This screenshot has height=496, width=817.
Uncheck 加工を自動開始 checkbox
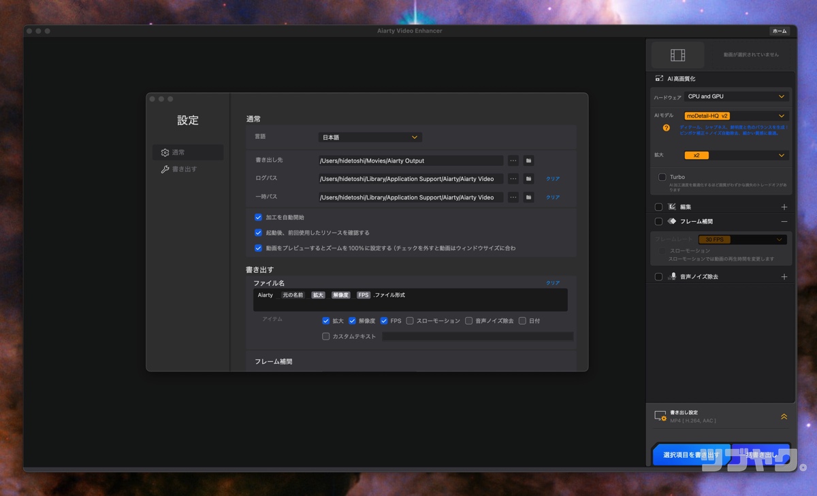pos(259,218)
